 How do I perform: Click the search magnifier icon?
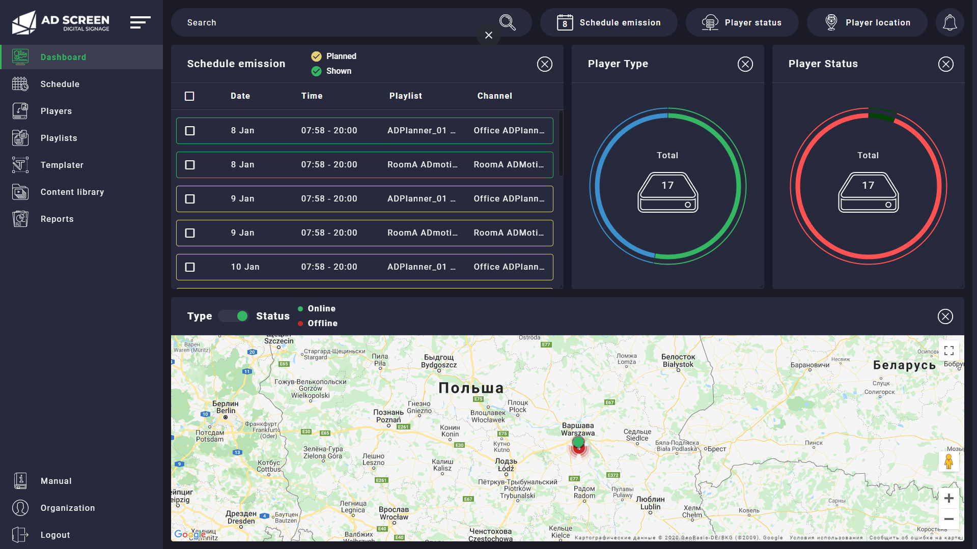click(x=507, y=22)
